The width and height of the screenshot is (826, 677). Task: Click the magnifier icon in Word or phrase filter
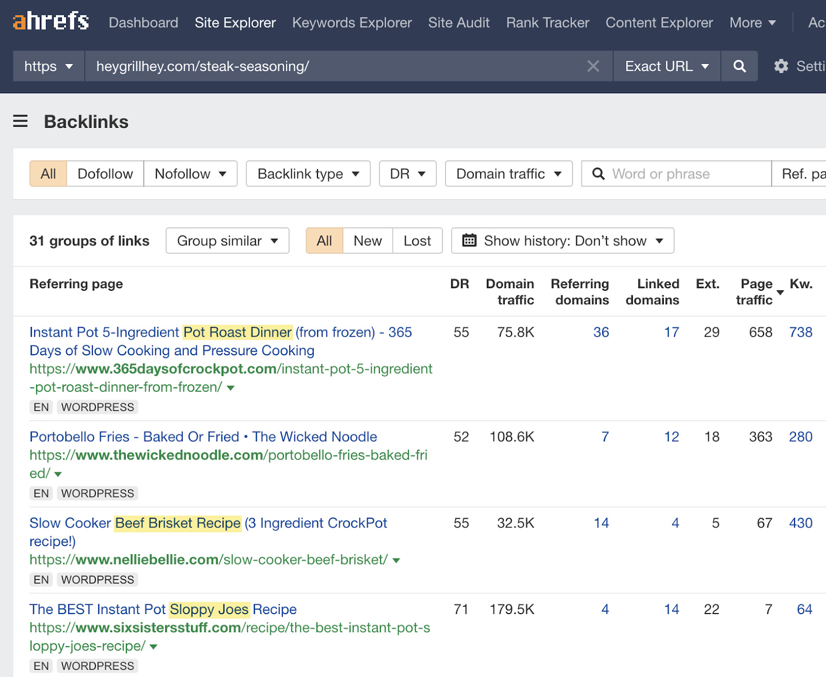[x=598, y=174]
